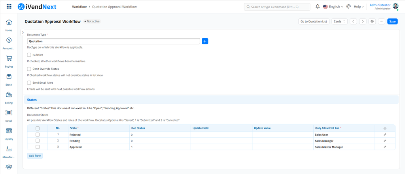This screenshot has height=174, width=405.
Task: Open the people icon at sidebar bottom
Action: click(9, 167)
